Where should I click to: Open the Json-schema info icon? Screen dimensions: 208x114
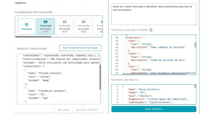pyautogui.click(x=151, y=30)
